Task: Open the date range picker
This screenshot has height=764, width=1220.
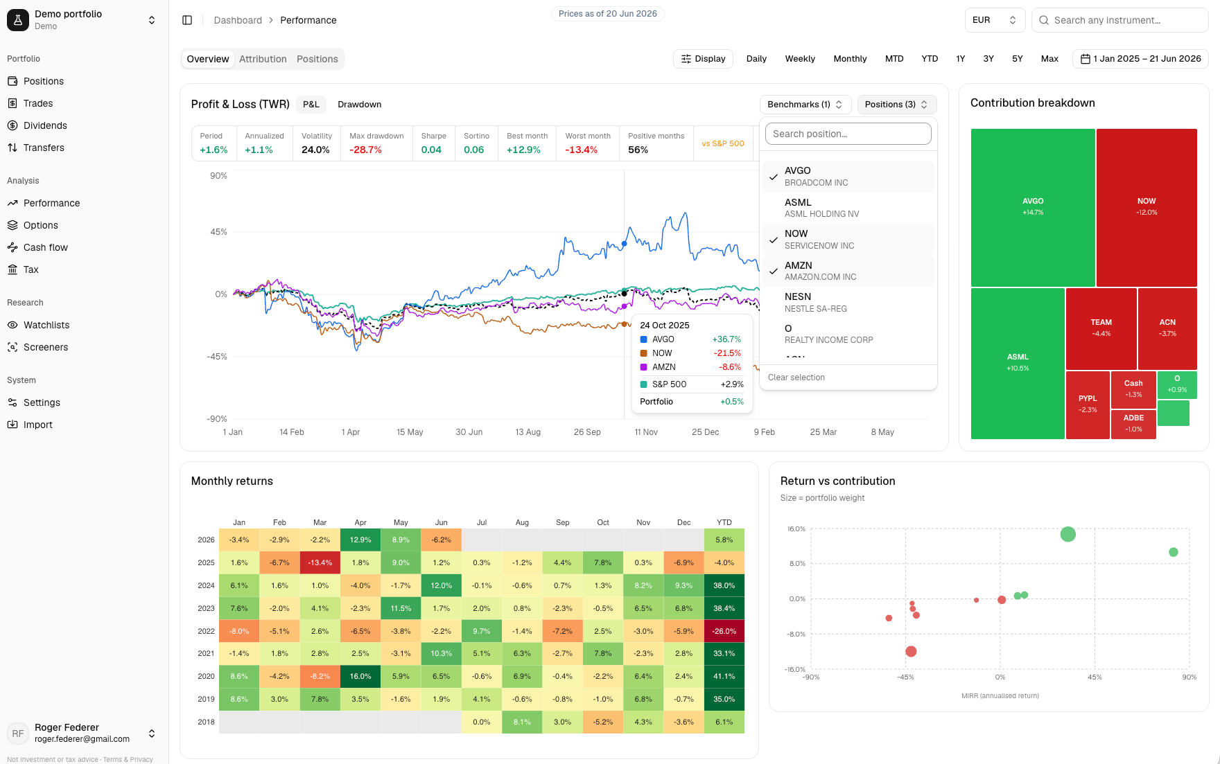Action: [1140, 59]
